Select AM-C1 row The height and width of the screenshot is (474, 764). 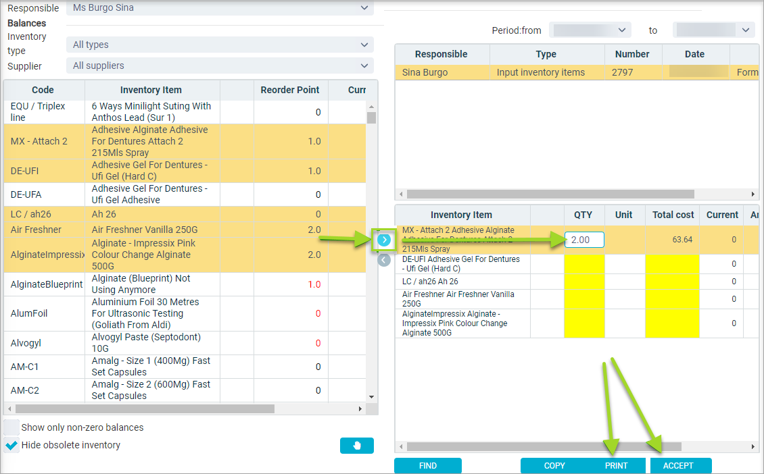185,367
